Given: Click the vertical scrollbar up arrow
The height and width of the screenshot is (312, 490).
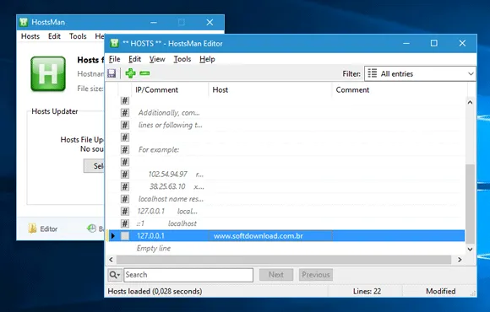Looking at the screenshot, I should tap(470, 102).
